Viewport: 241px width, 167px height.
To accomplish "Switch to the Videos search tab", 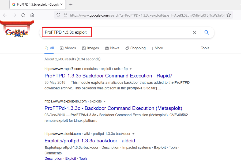I will click(x=68, y=48).
